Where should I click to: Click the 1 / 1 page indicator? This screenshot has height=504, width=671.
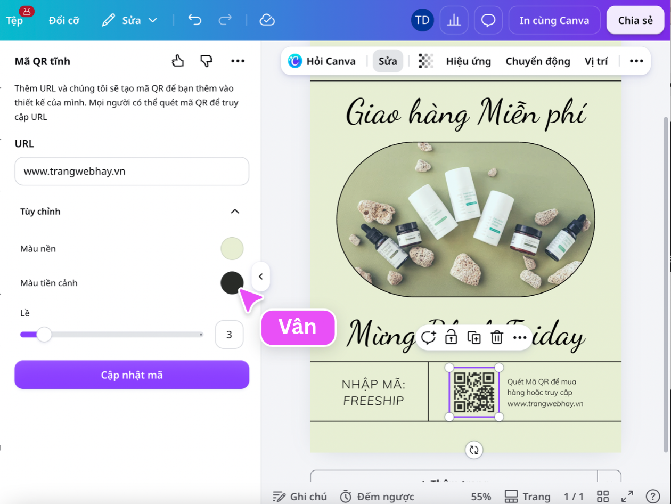pos(574,497)
